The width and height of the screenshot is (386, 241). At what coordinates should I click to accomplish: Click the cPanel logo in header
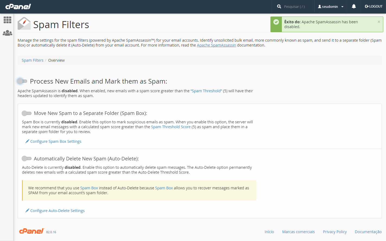point(18,6)
